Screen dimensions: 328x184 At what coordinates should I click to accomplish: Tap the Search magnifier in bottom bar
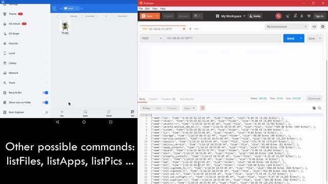pos(86,112)
